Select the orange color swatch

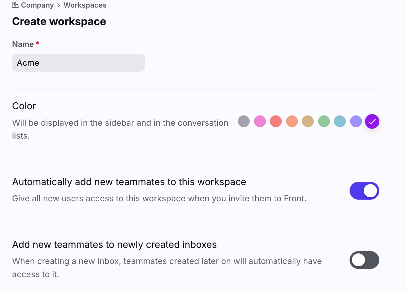pyautogui.click(x=292, y=121)
